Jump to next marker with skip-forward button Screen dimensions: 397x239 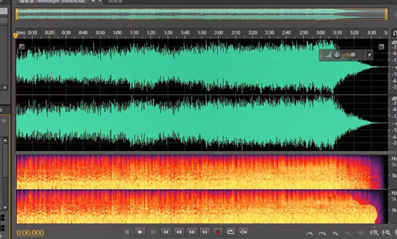[x=205, y=232]
